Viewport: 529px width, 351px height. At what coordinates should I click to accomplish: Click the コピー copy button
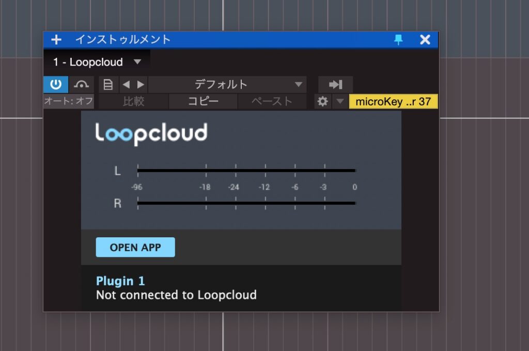pyautogui.click(x=203, y=101)
